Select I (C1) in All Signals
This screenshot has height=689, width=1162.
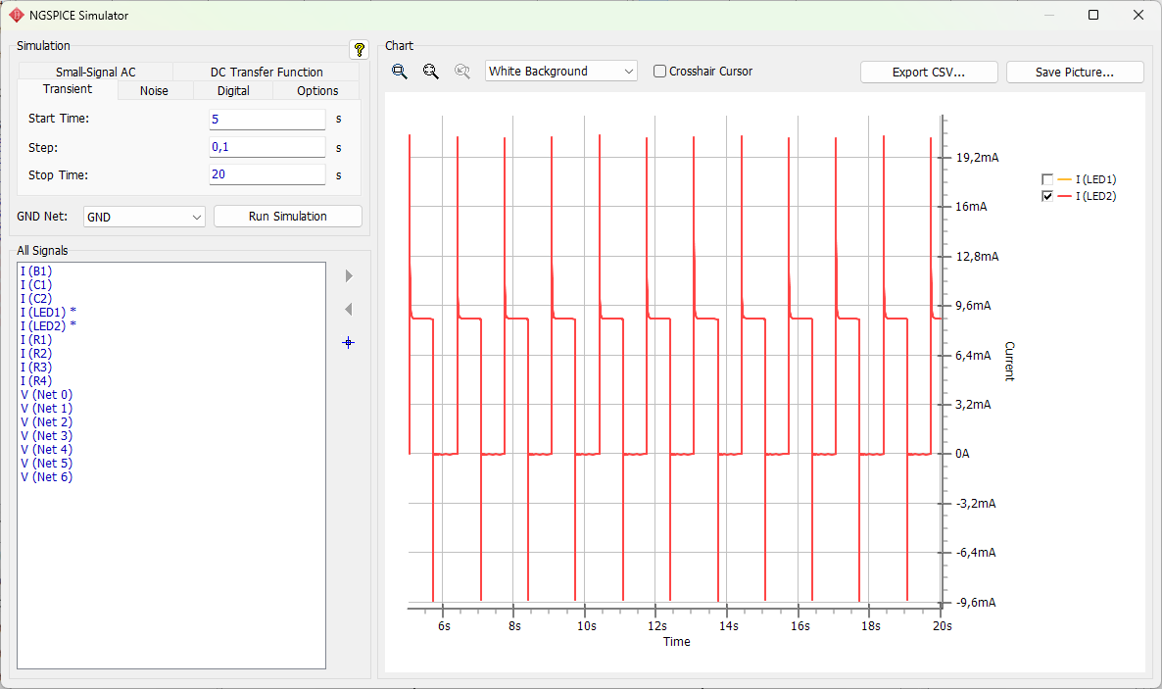[x=36, y=285]
